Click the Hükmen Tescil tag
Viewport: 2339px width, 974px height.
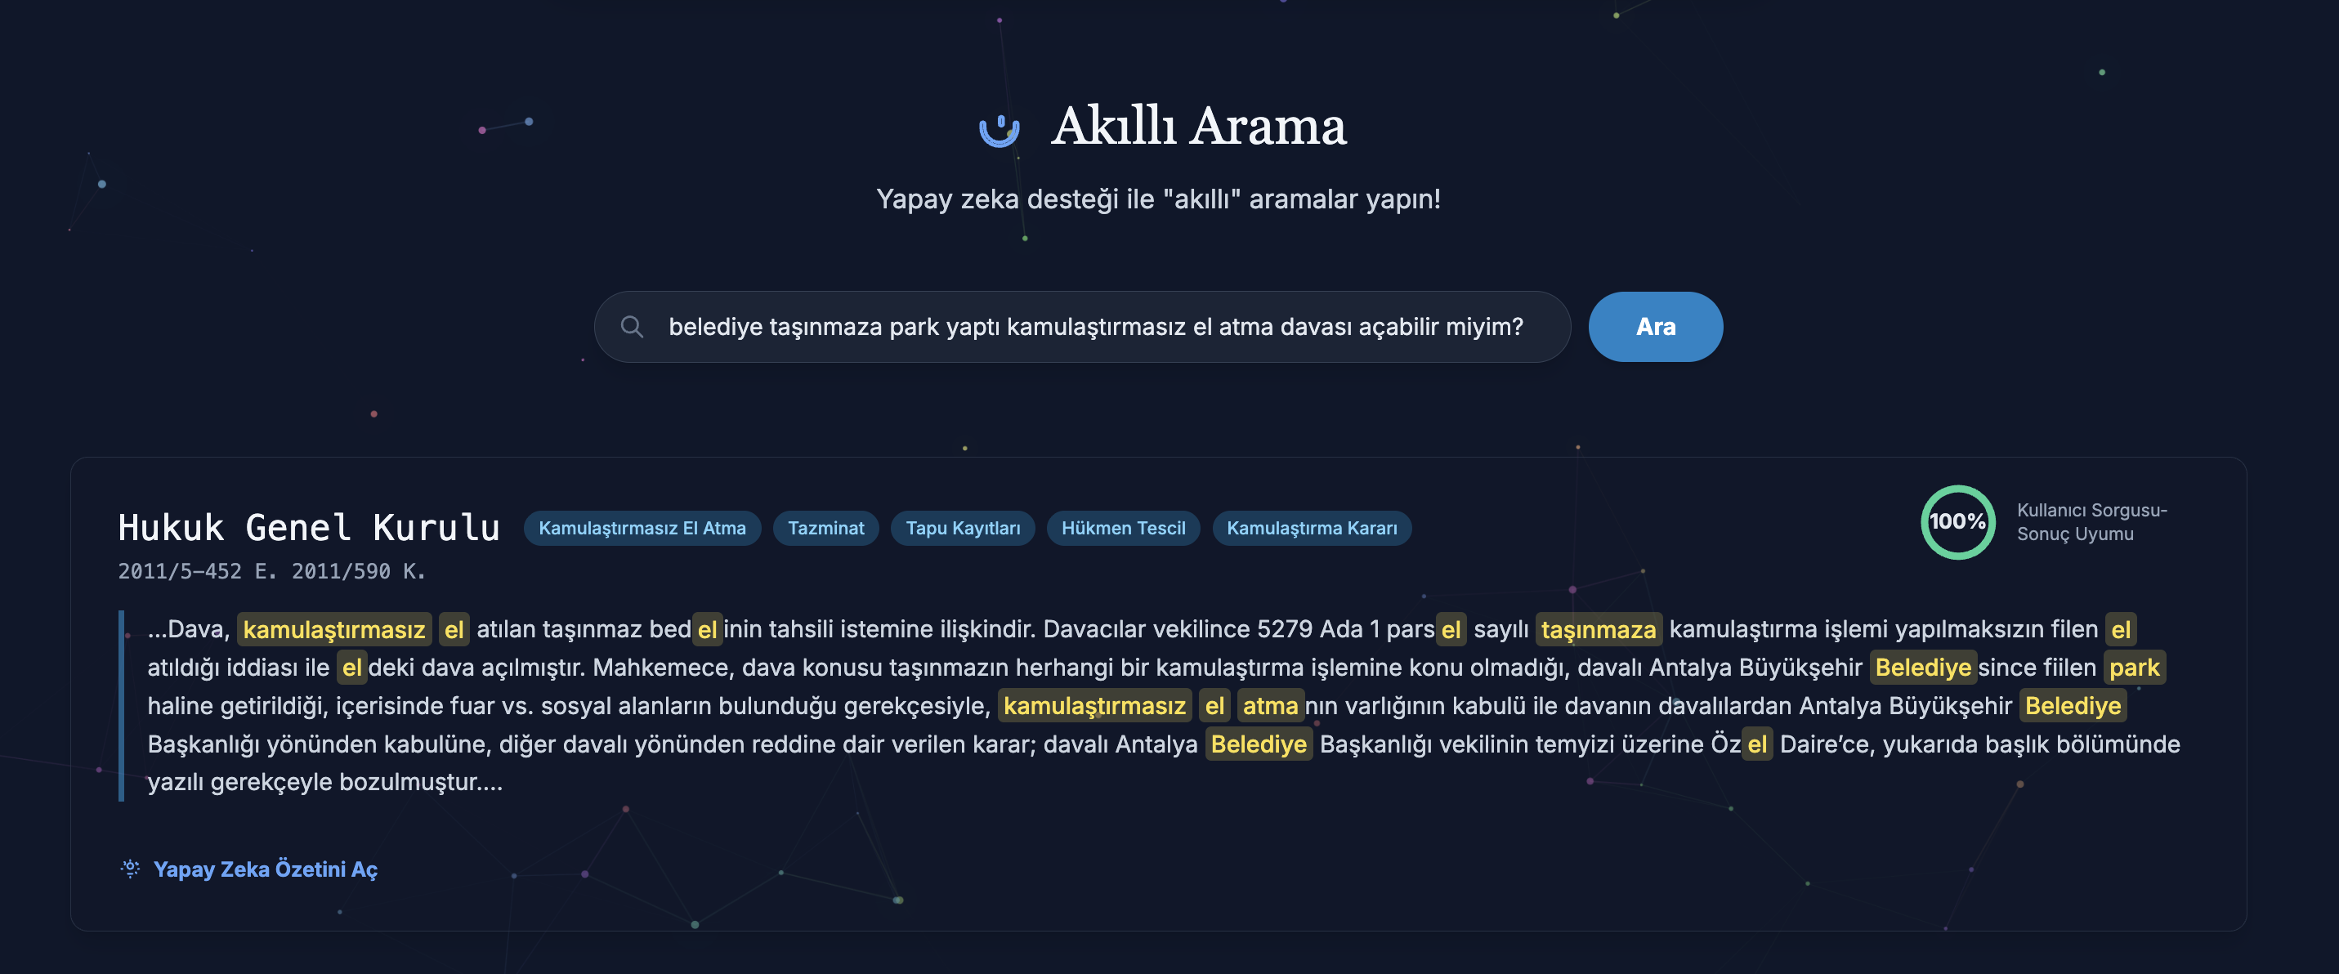click(1122, 529)
